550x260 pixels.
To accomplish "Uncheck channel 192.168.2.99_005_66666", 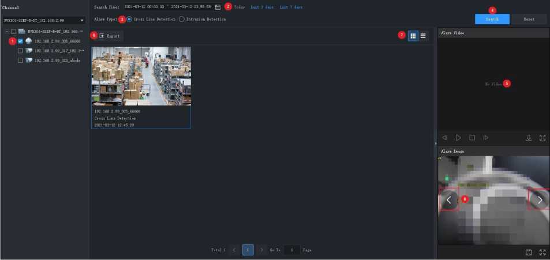I will click(x=20, y=42).
